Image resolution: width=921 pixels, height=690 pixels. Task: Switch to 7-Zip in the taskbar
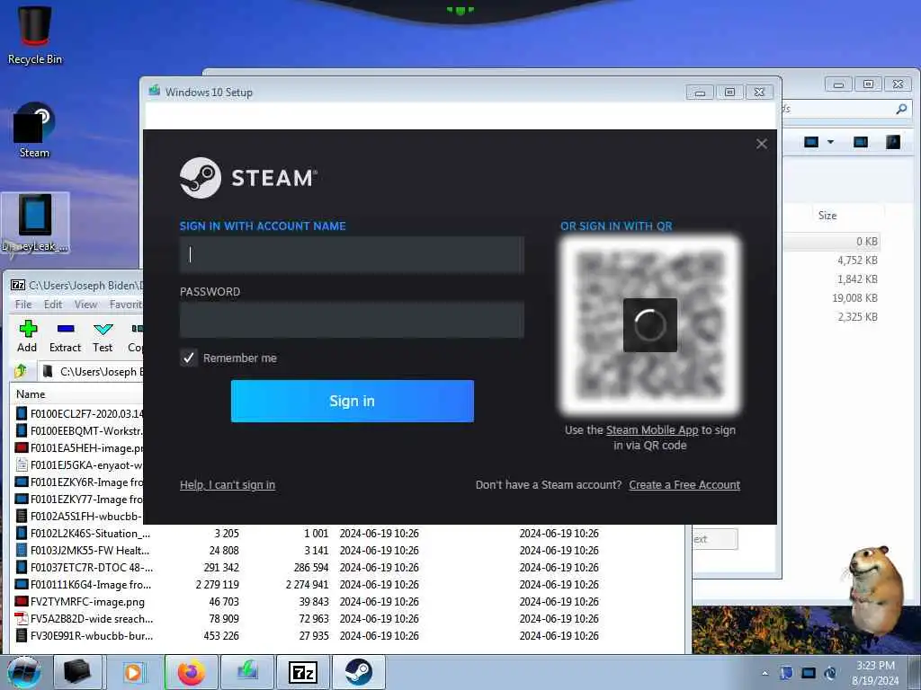point(303,672)
